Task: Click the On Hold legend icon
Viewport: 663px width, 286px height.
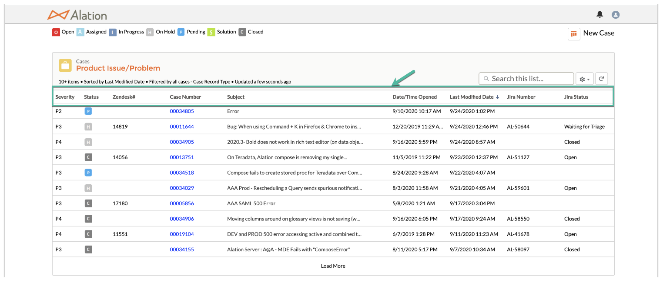Action: click(x=150, y=32)
